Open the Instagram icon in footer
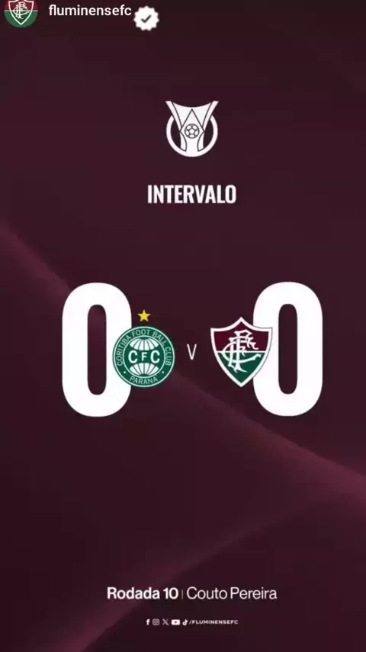Screen dimensions: 366x652 (156, 622)
